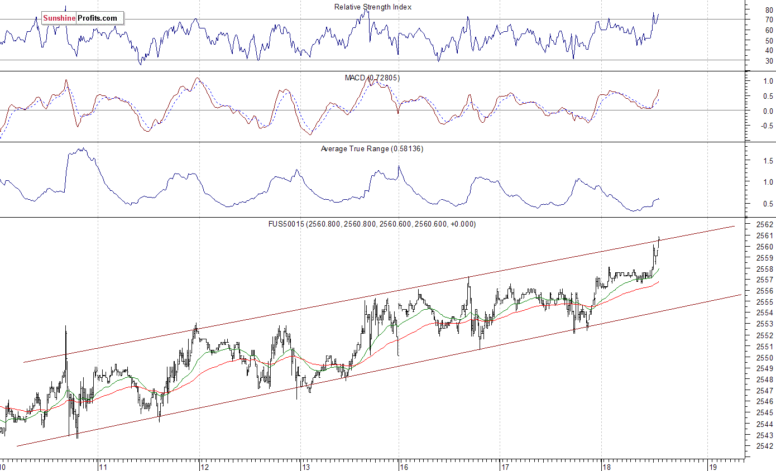
Task: Click price scale value 2545
Action: pos(764,412)
